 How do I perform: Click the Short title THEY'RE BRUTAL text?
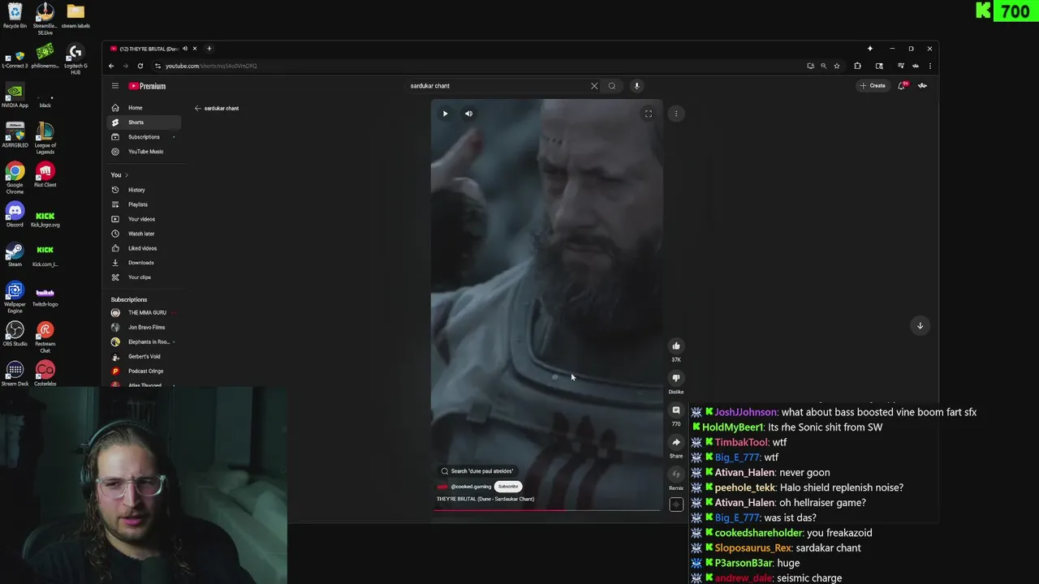pos(485,499)
